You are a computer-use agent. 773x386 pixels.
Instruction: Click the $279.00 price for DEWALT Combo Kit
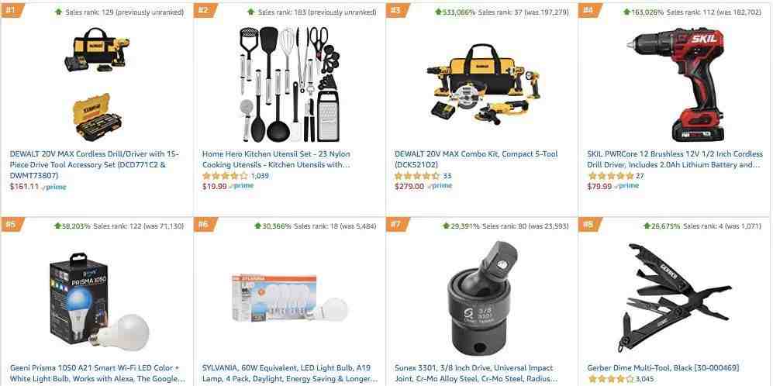(409, 187)
